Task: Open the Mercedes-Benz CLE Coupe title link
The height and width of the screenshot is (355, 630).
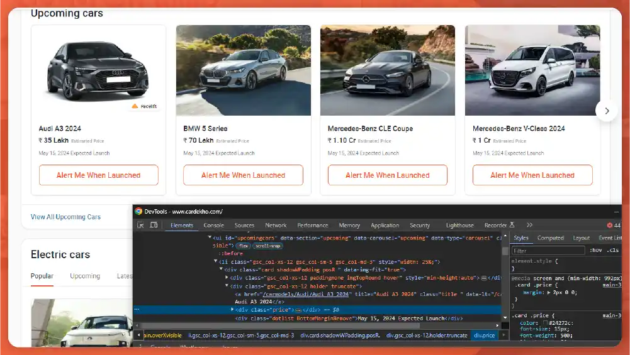Action: tap(370, 129)
